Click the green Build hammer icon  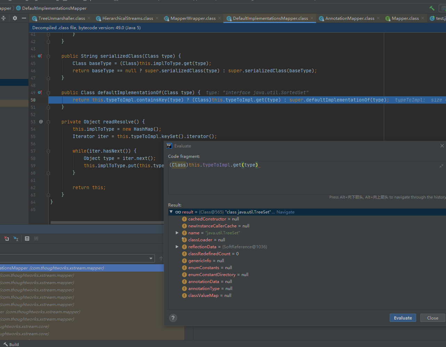pyautogui.click(x=432, y=8)
